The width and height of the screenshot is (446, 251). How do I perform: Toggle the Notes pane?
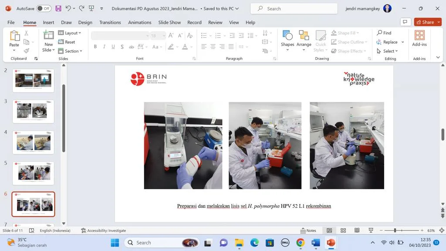click(308, 230)
